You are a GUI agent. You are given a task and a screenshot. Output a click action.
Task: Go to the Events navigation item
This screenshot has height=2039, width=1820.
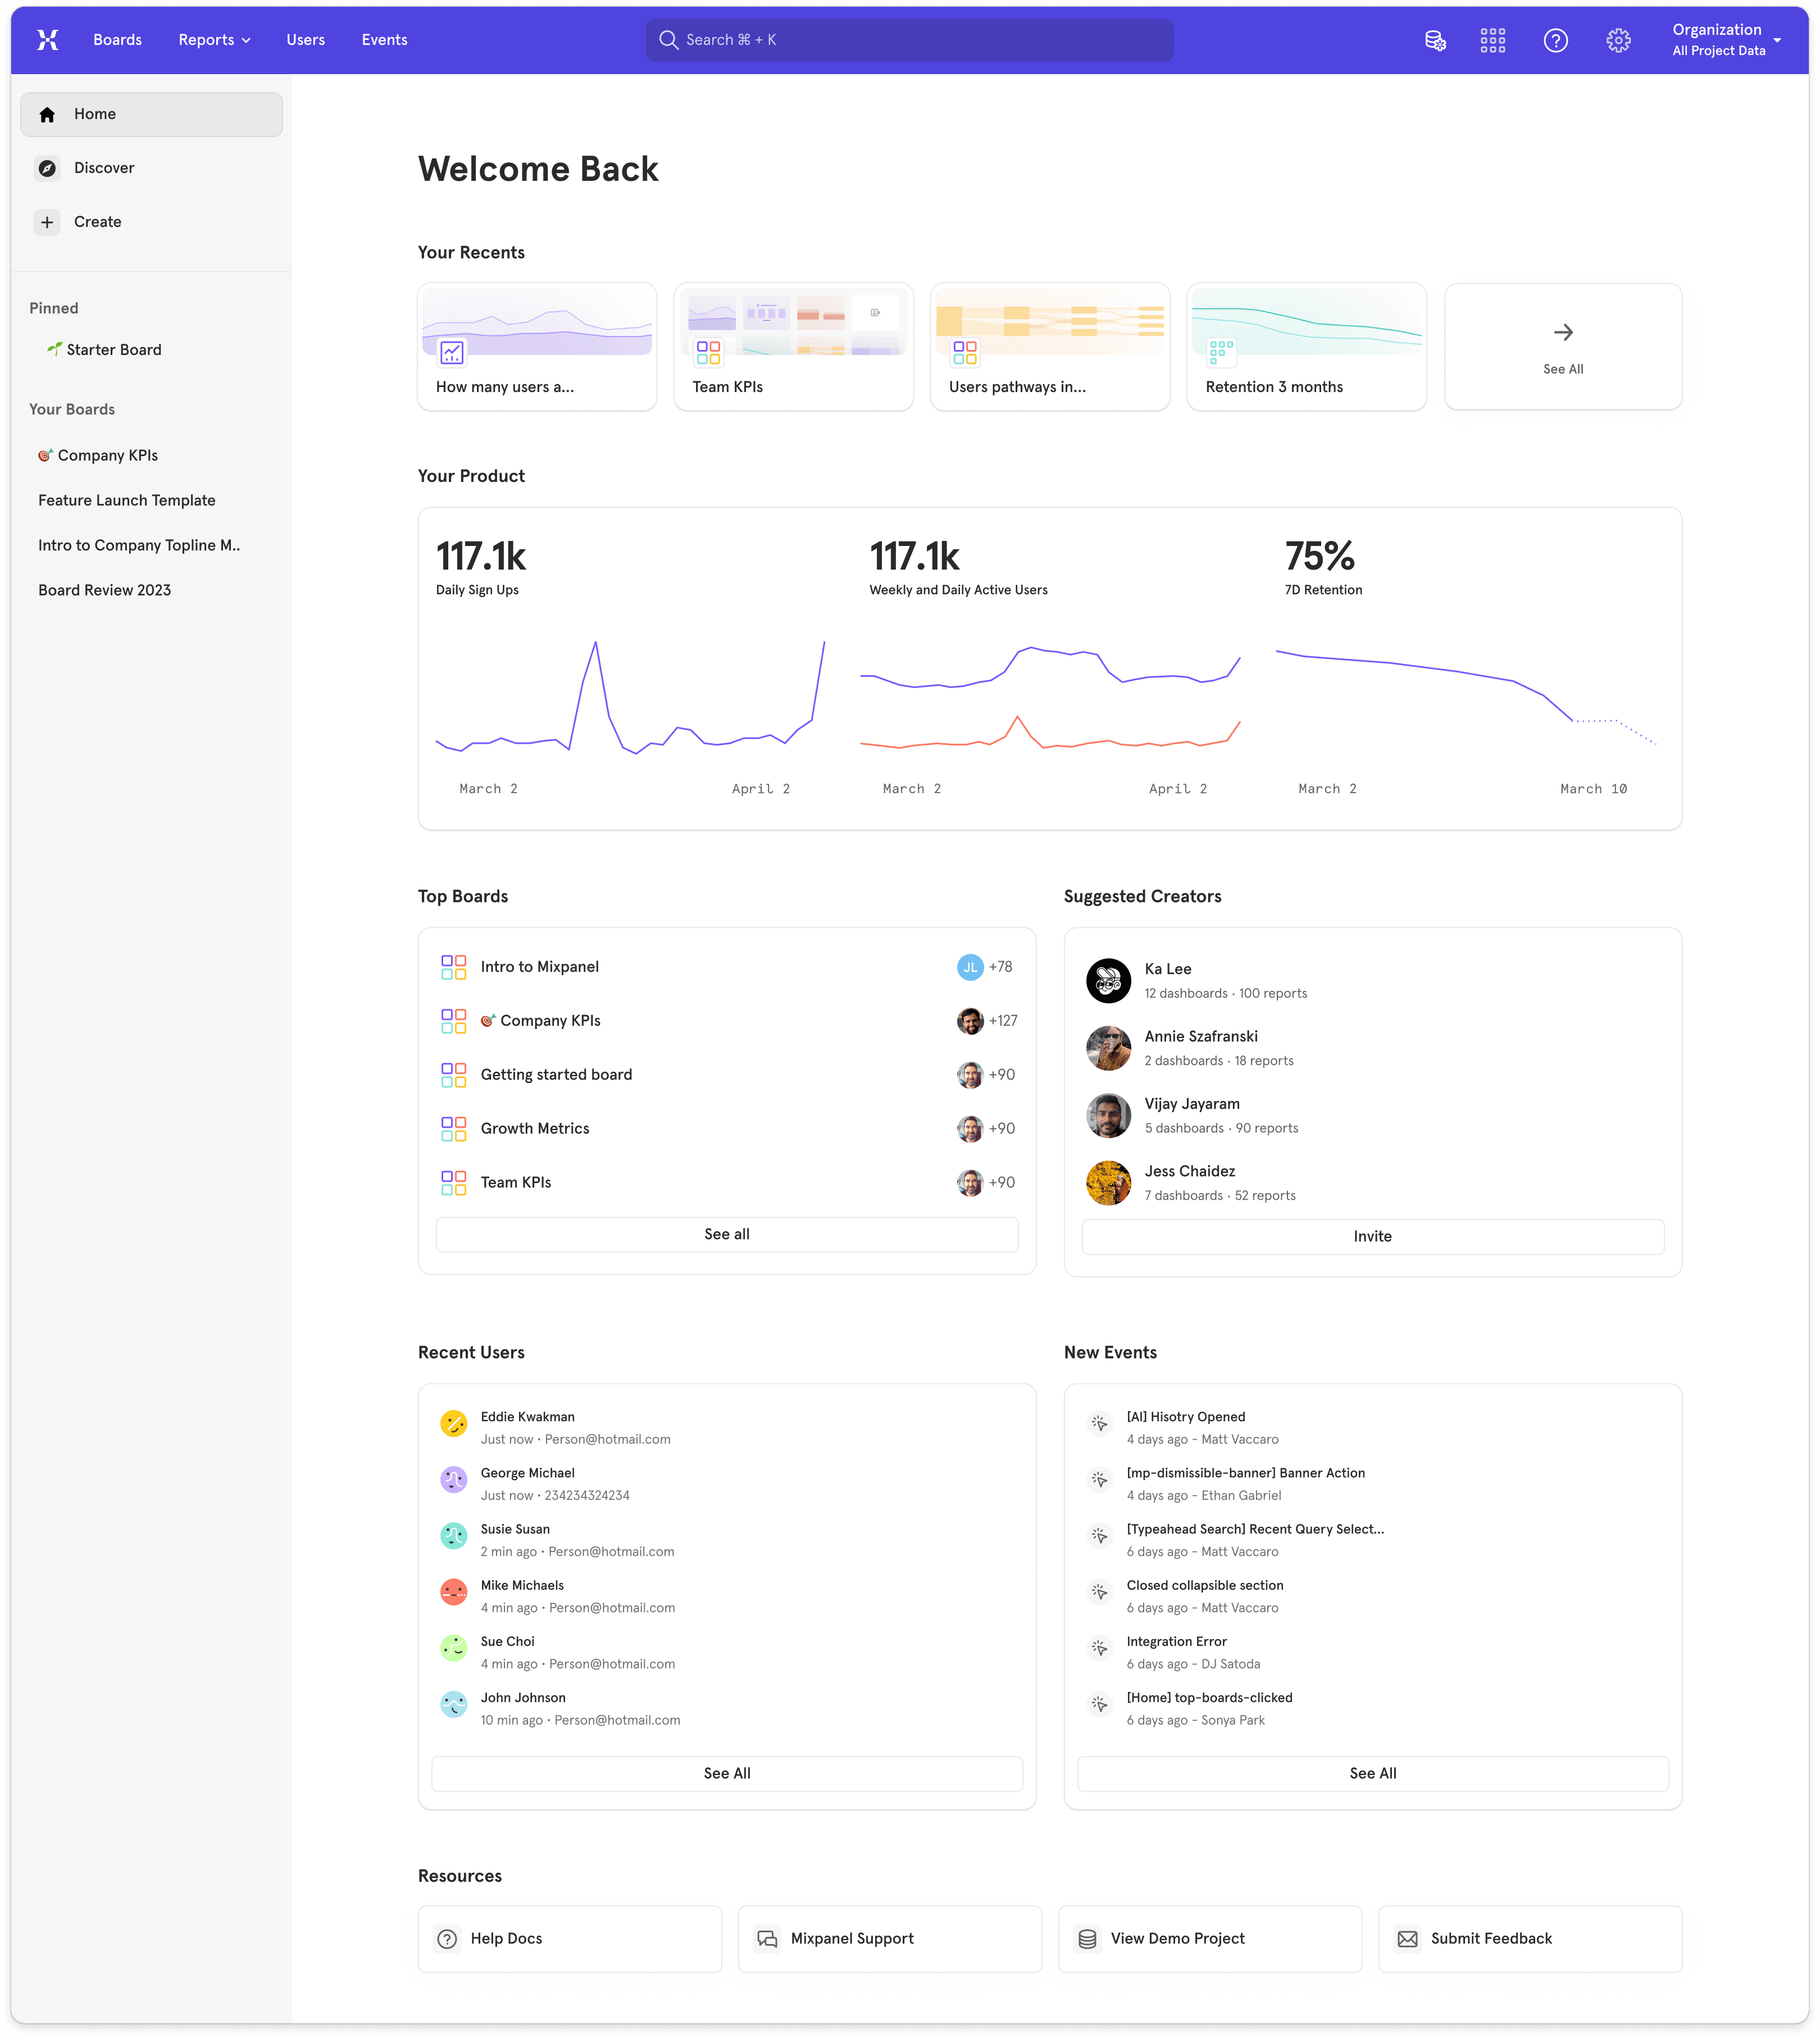pyautogui.click(x=384, y=40)
